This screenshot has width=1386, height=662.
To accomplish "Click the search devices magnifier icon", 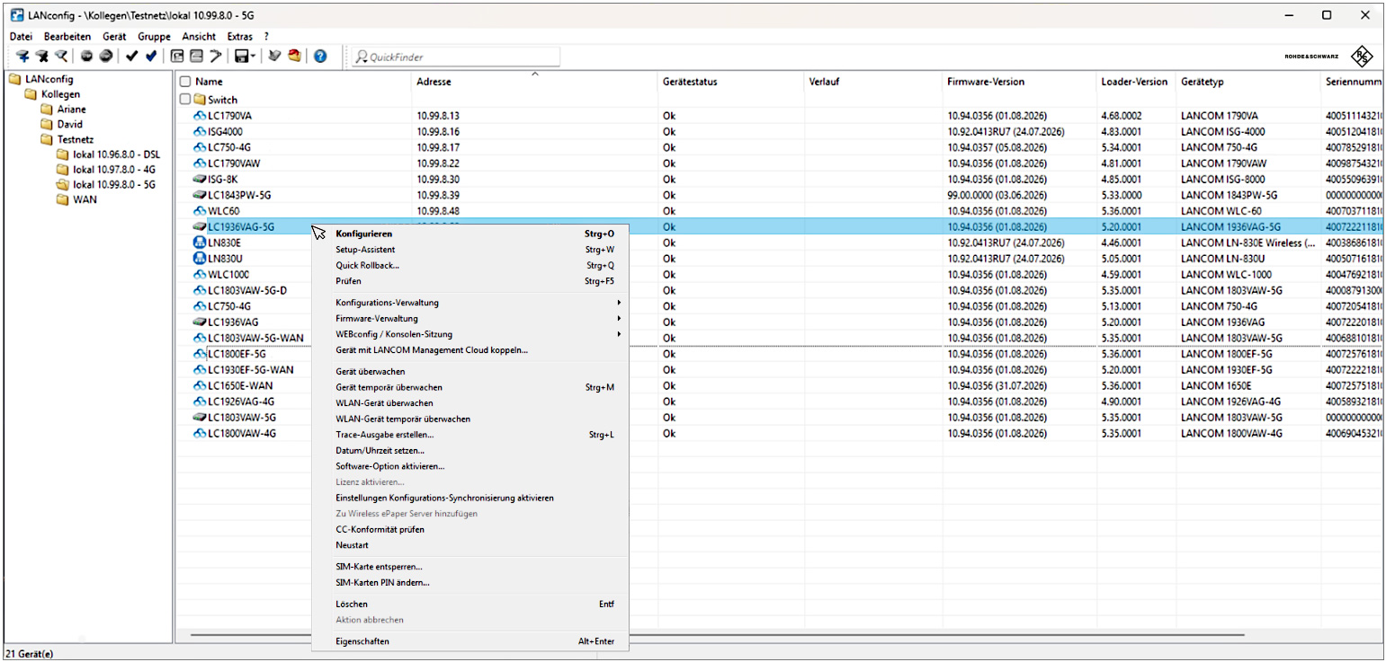I will (x=61, y=56).
